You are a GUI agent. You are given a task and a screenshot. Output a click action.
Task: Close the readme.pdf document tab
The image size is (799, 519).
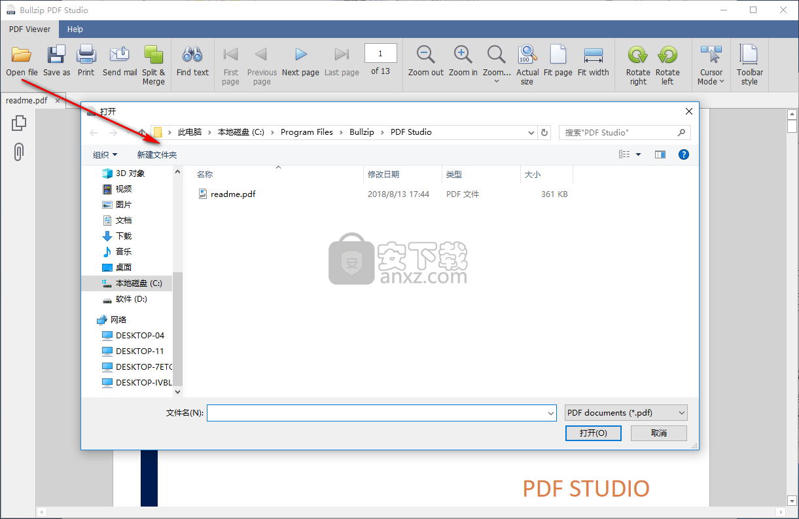(58, 101)
